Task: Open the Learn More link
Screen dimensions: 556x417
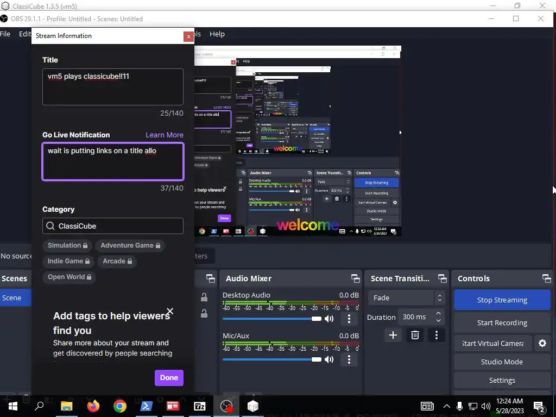Action: [164, 135]
